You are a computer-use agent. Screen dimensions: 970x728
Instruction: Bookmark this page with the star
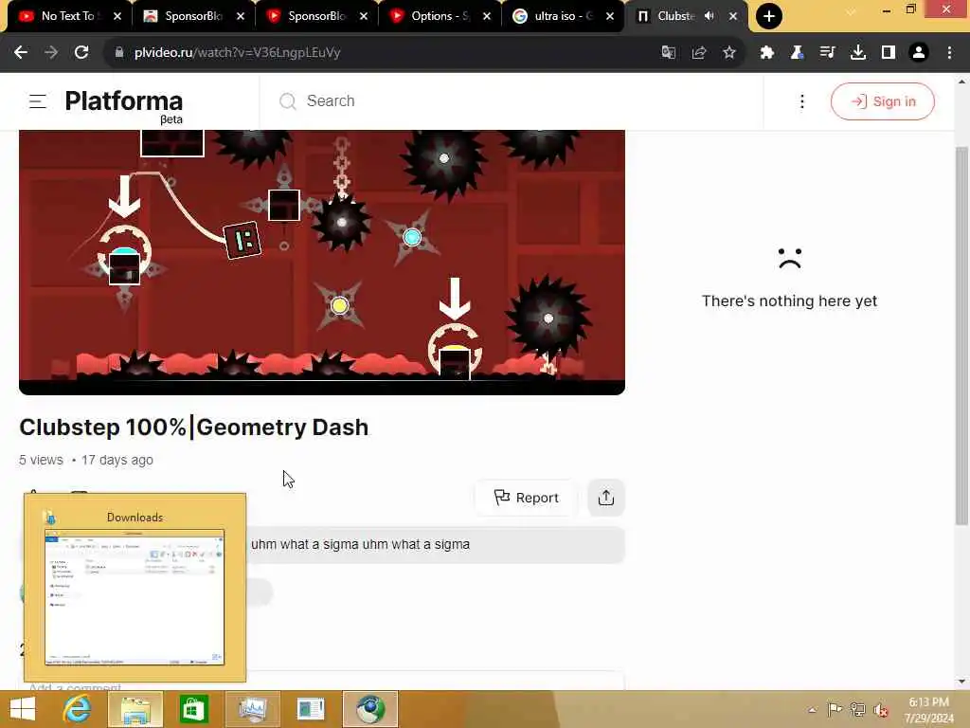coord(729,53)
